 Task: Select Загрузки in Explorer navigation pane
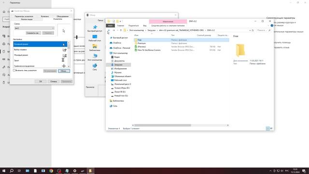click(x=118, y=65)
